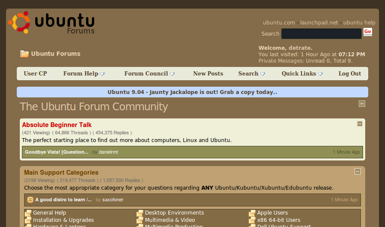The image size is (385, 227).
Task: Click the '1,057,500 Replies' count text
Action: click(122, 181)
